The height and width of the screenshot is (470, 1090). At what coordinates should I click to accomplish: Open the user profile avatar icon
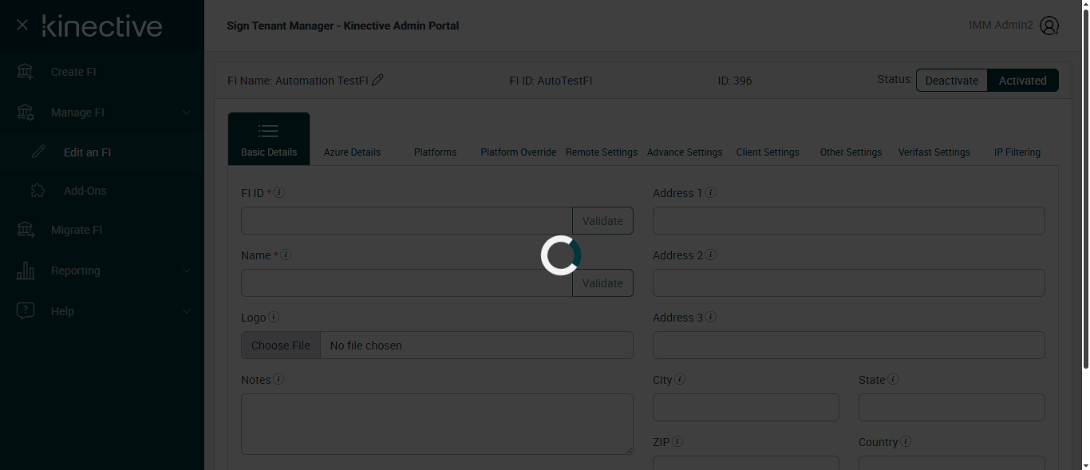pos(1049,26)
